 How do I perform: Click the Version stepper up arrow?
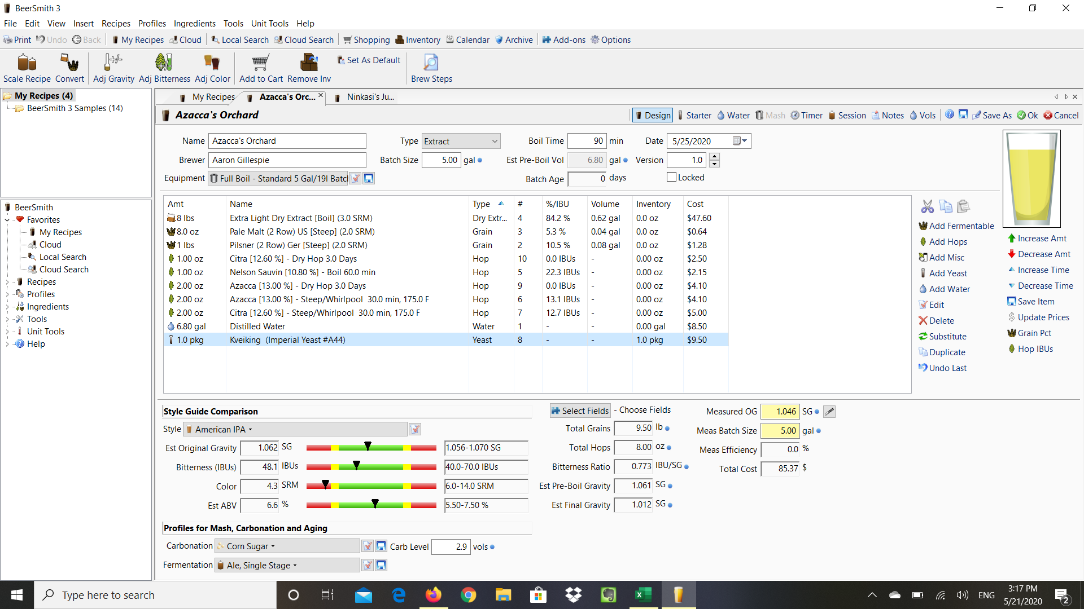tap(714, 156)
